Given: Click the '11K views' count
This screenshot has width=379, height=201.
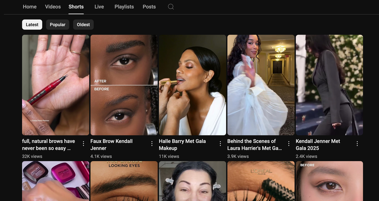Looking at the screenshot, I should (x=169, y=156).
